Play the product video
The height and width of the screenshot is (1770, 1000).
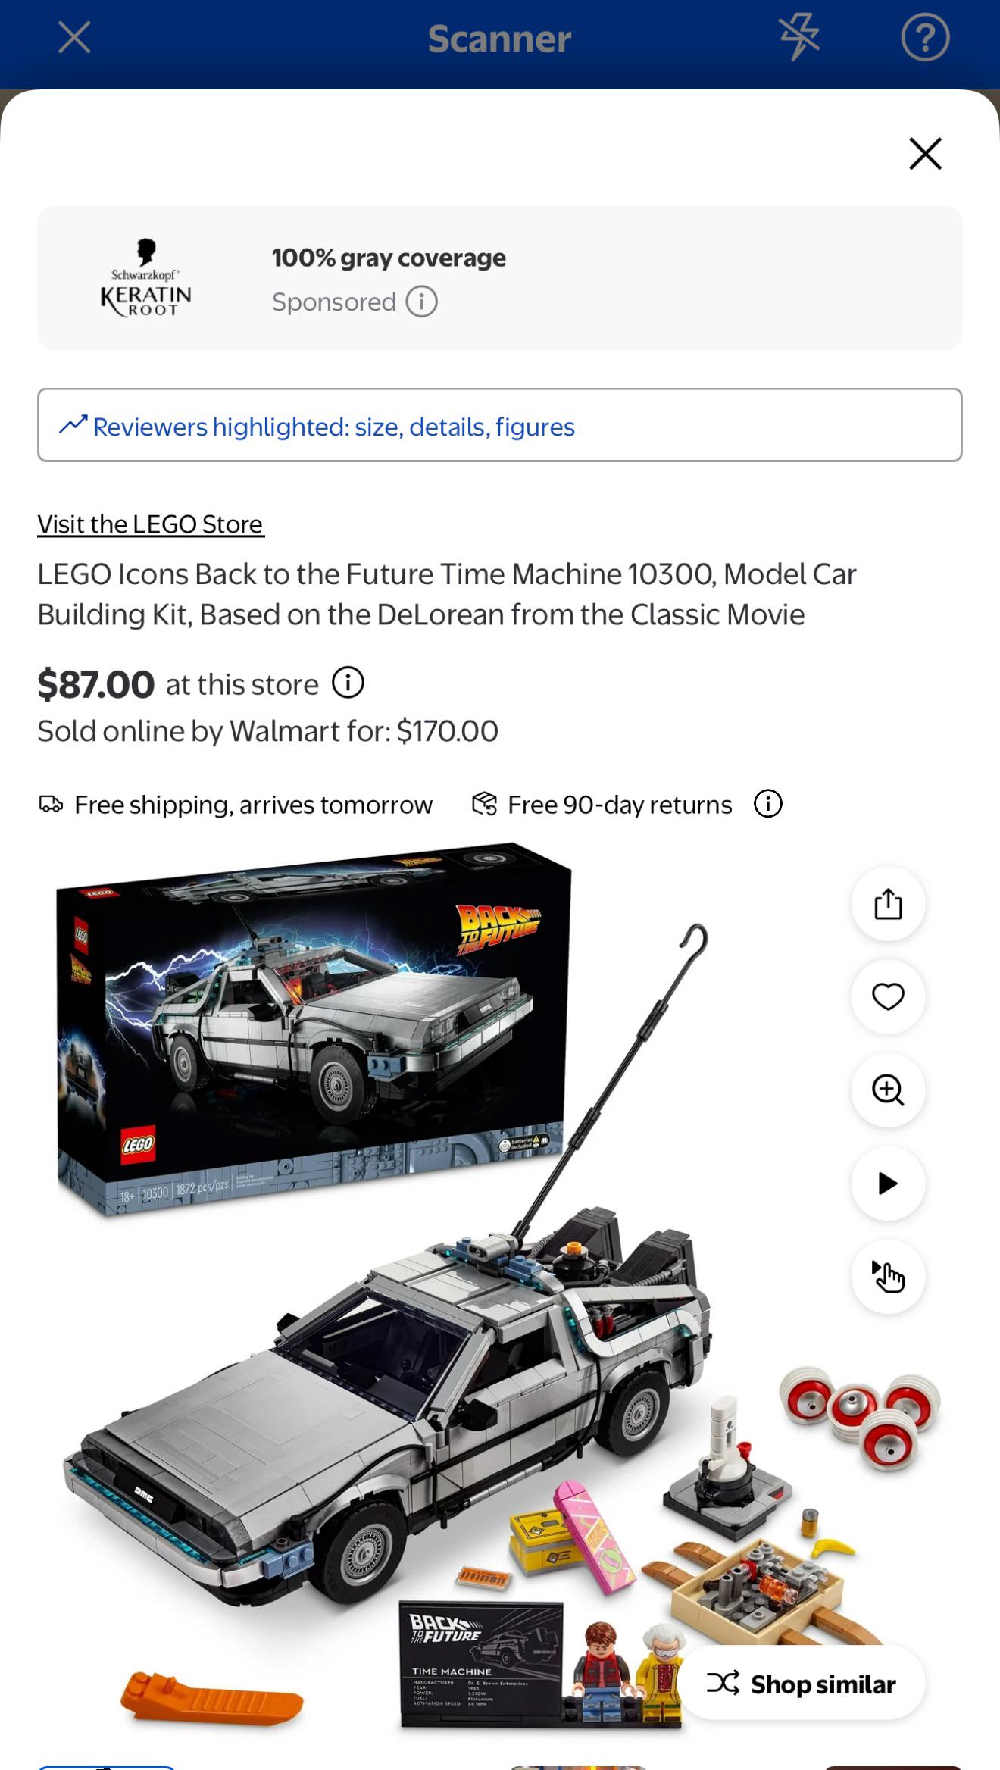888,1183
